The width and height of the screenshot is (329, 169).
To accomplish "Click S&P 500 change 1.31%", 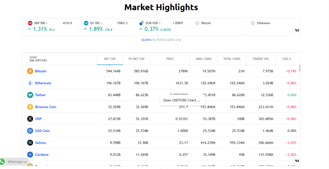I will click(x=40, y=29).
